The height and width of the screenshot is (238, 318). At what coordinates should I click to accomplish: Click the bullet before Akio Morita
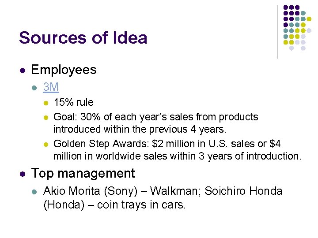[x=34, y=191]
